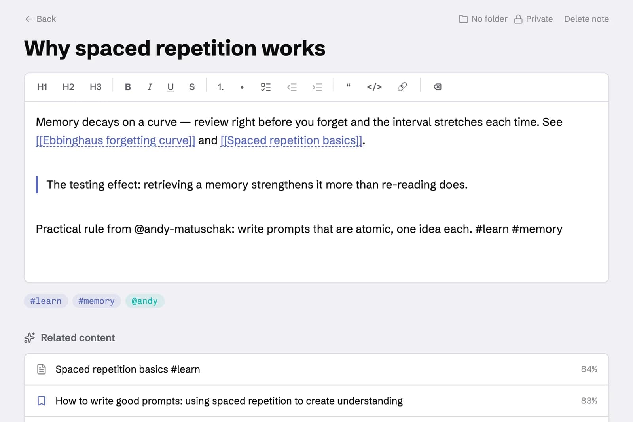633x422 pixels.
Task: Click the document icon beside Spaced repetition basics
Action: pos(42,369)
